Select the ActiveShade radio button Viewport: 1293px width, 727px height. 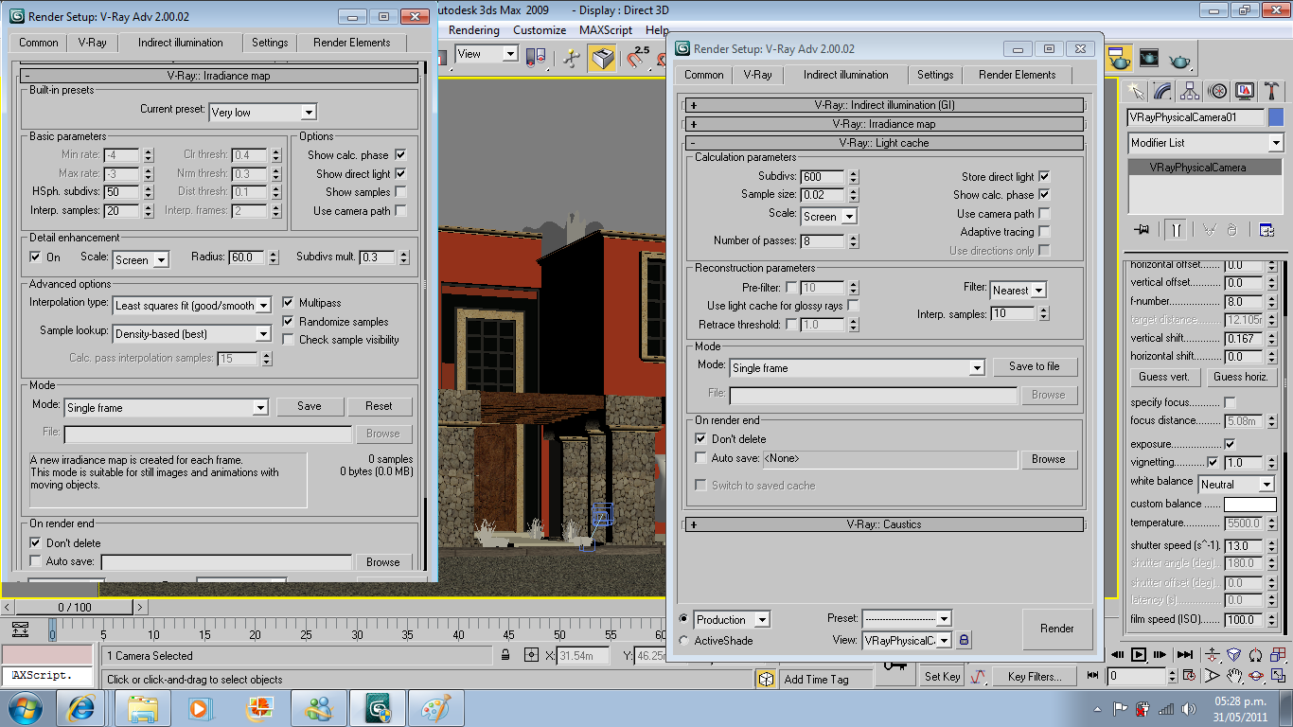[684, 640]
